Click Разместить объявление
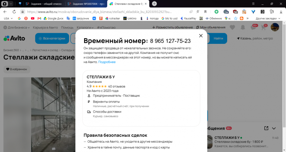 [x=172, y=27]
